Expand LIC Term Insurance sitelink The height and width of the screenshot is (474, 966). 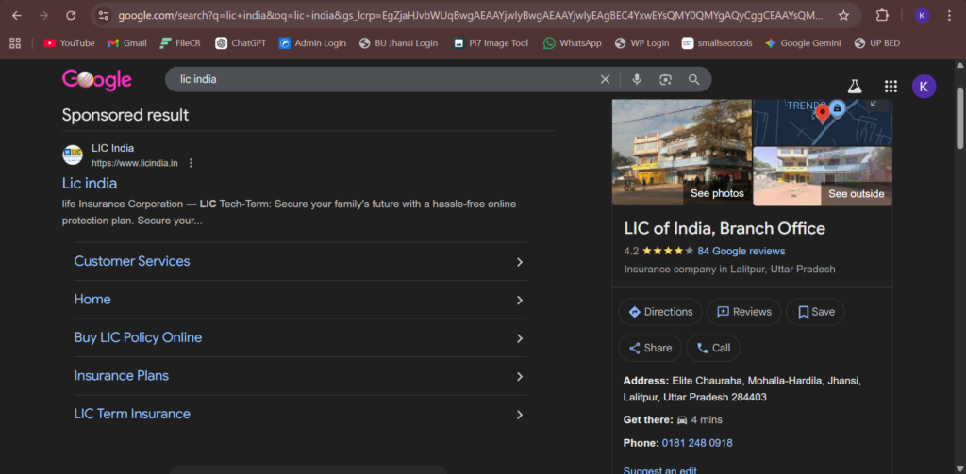(x=301, y=415)
